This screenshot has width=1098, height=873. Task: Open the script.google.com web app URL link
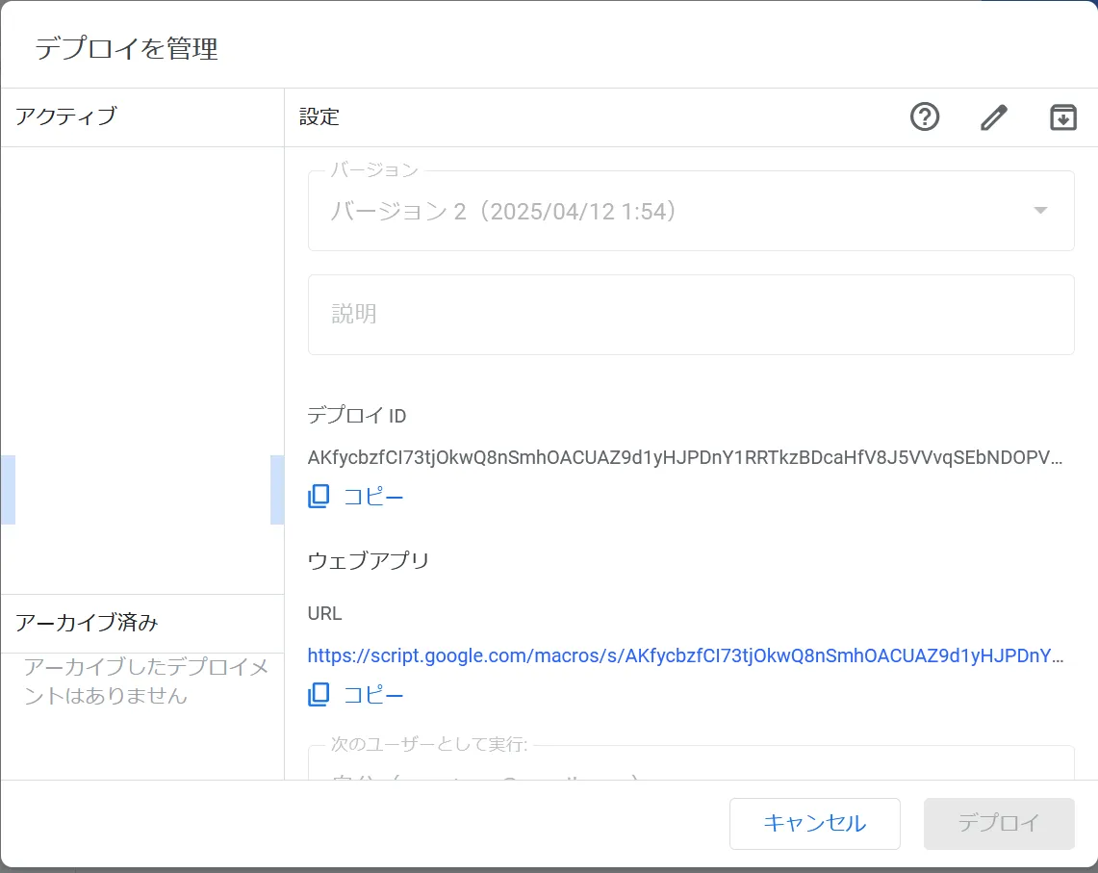coord(685,656)
